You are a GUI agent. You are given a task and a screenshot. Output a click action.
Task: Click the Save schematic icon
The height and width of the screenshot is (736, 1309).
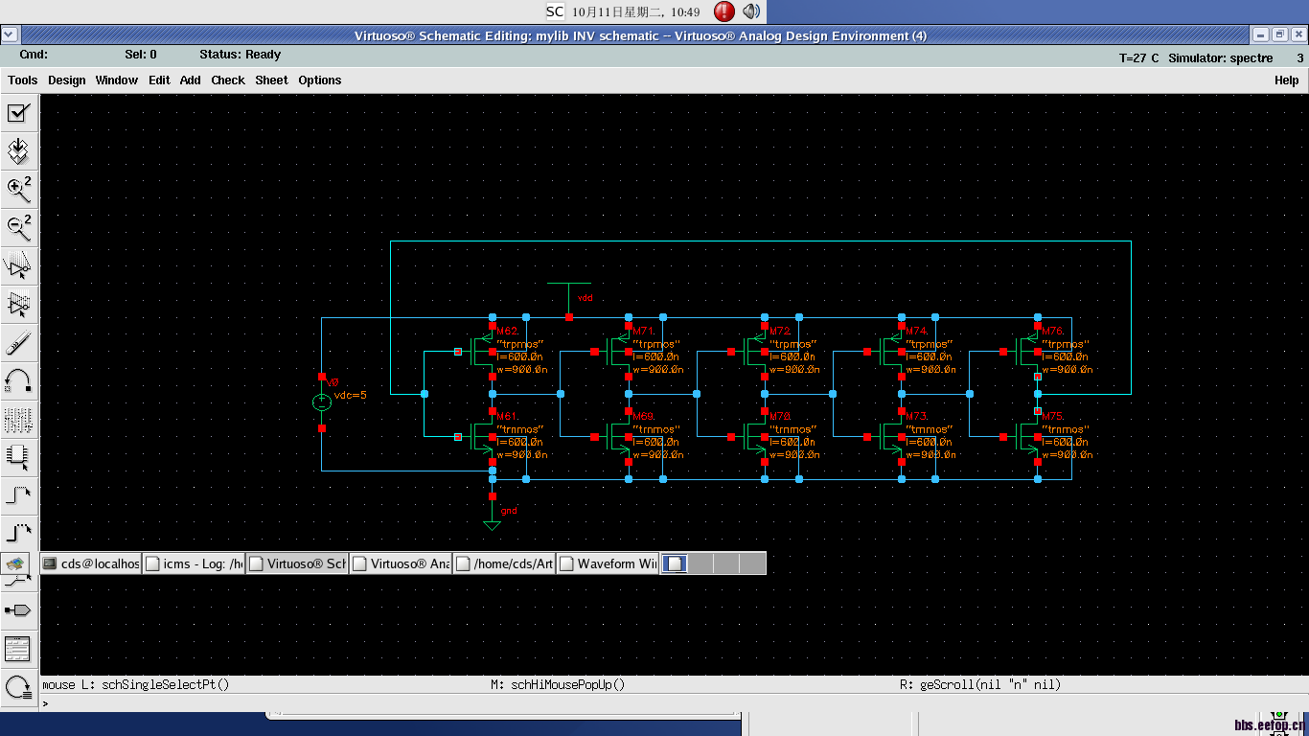(18, 151)
